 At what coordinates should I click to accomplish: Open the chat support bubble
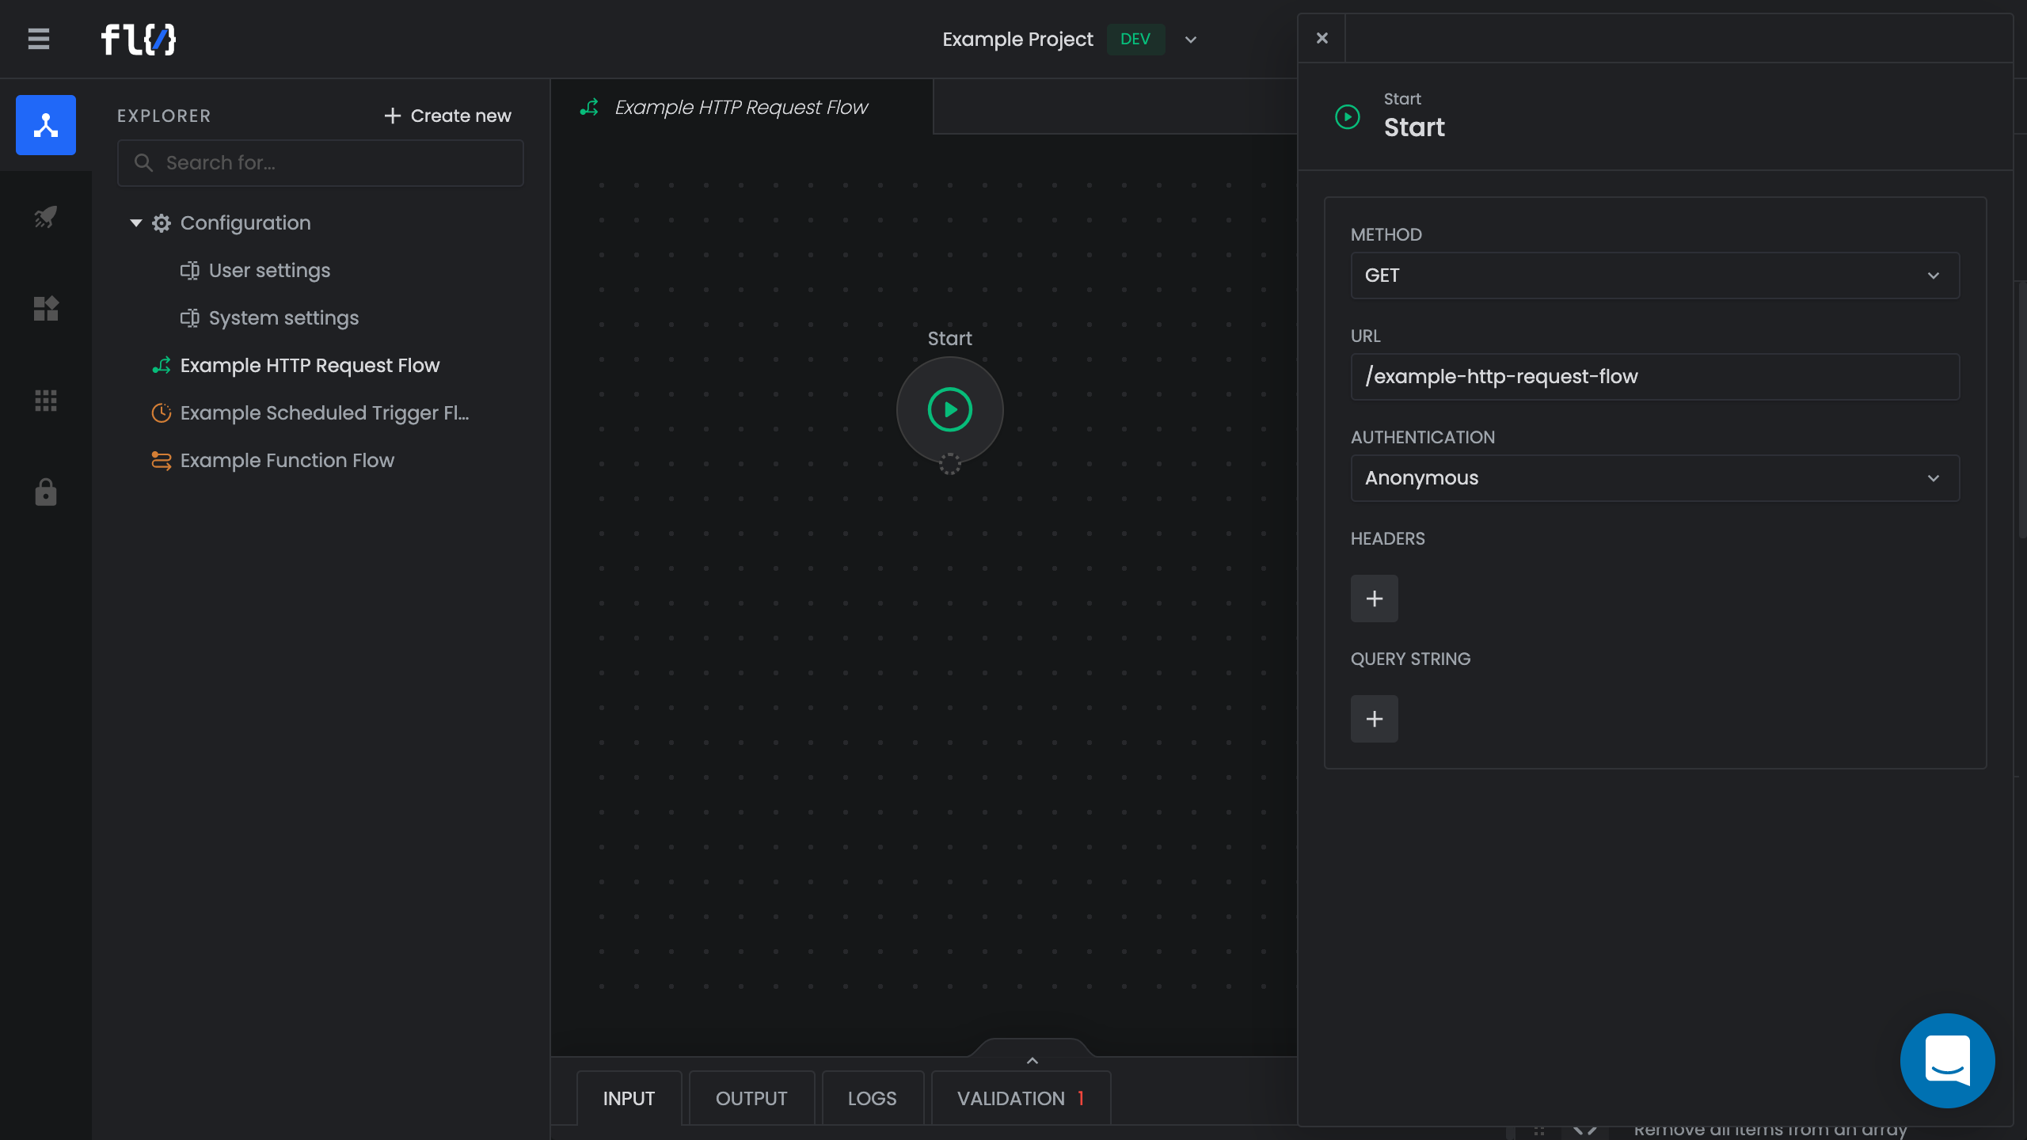click(x=1947, y=1060)
